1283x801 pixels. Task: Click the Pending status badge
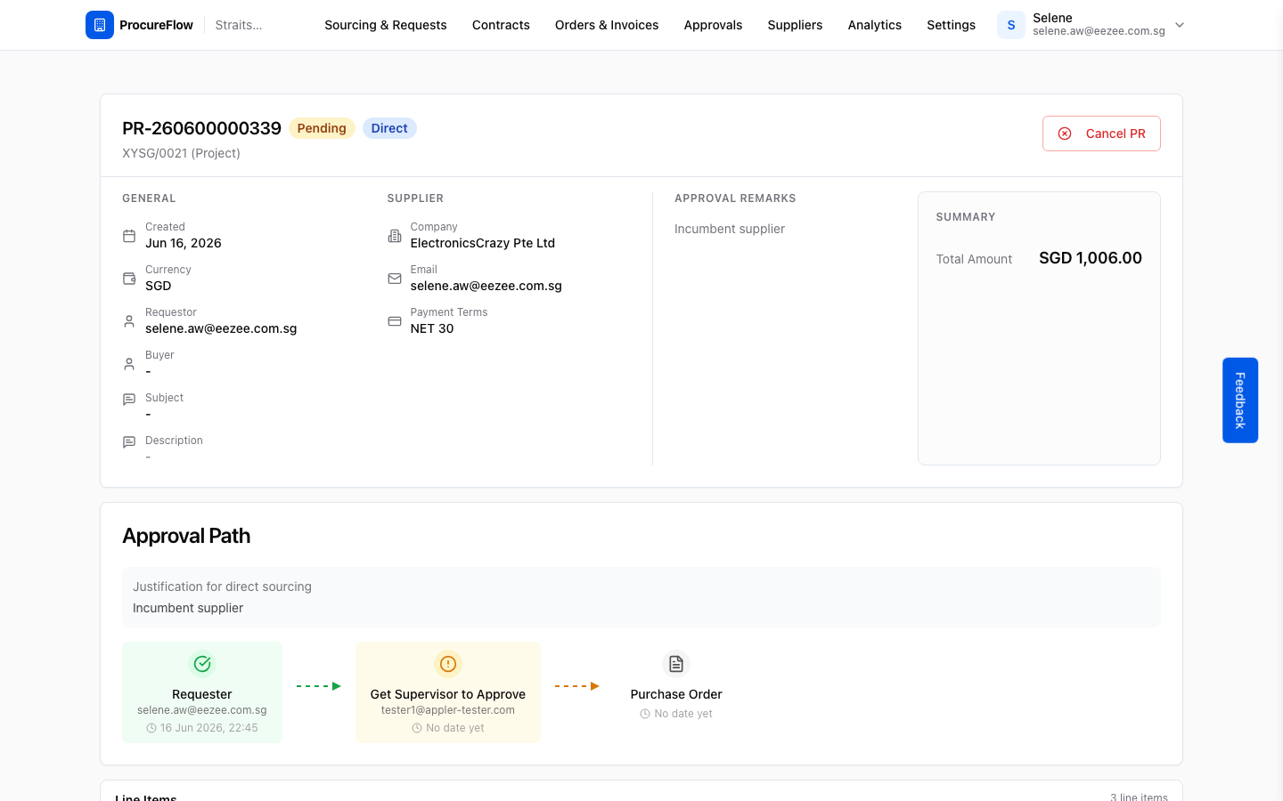pos(322,128)
